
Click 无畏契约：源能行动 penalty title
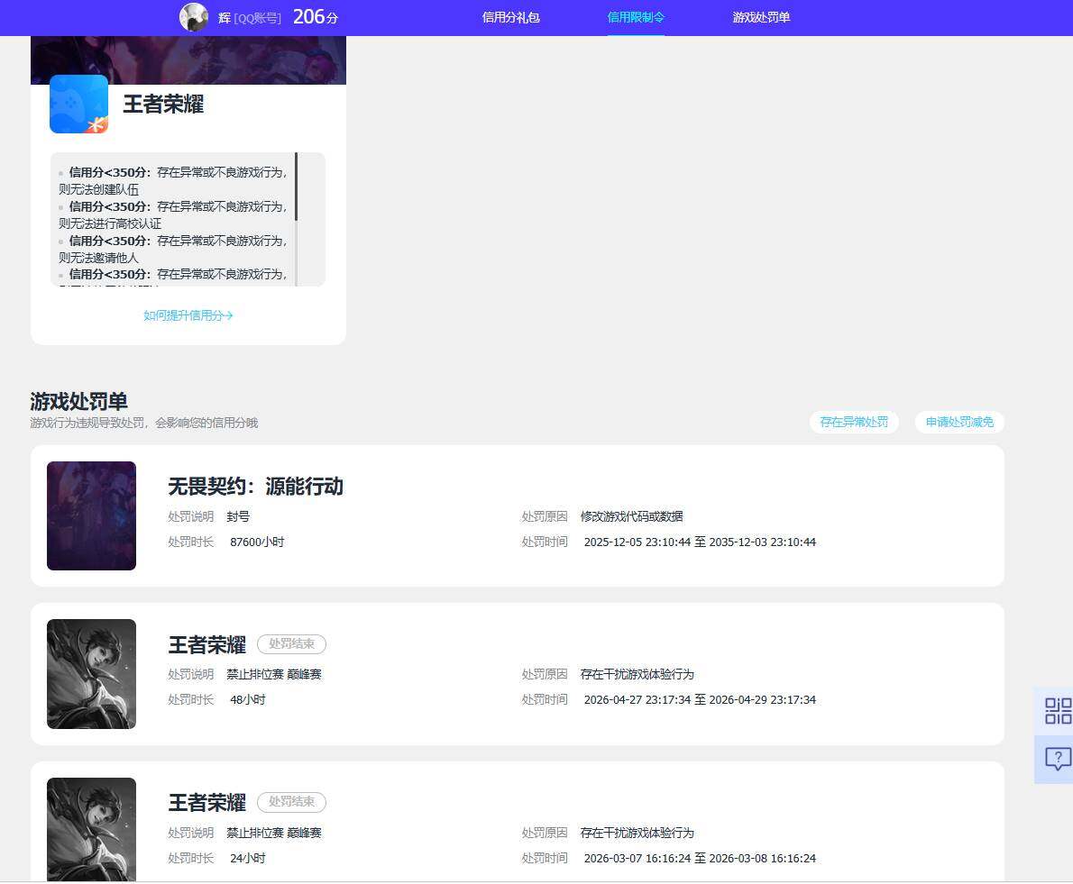point(255,486)
